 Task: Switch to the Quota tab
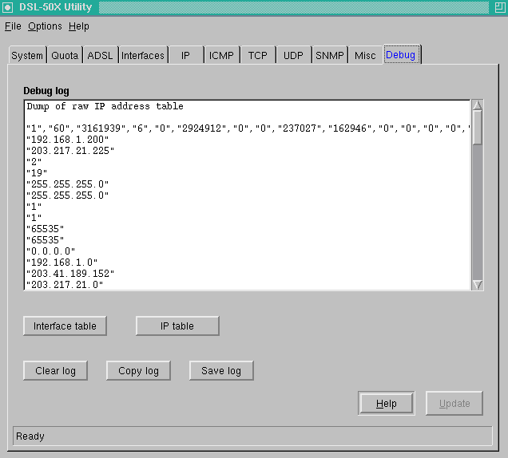[65, 55]
